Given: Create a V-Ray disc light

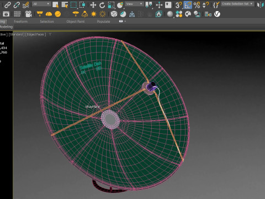Looking at the screenshot, I should tap(76, 14).
